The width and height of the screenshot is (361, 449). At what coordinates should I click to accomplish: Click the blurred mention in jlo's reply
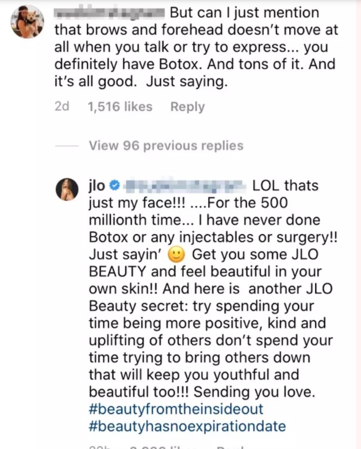coord(185,186)
